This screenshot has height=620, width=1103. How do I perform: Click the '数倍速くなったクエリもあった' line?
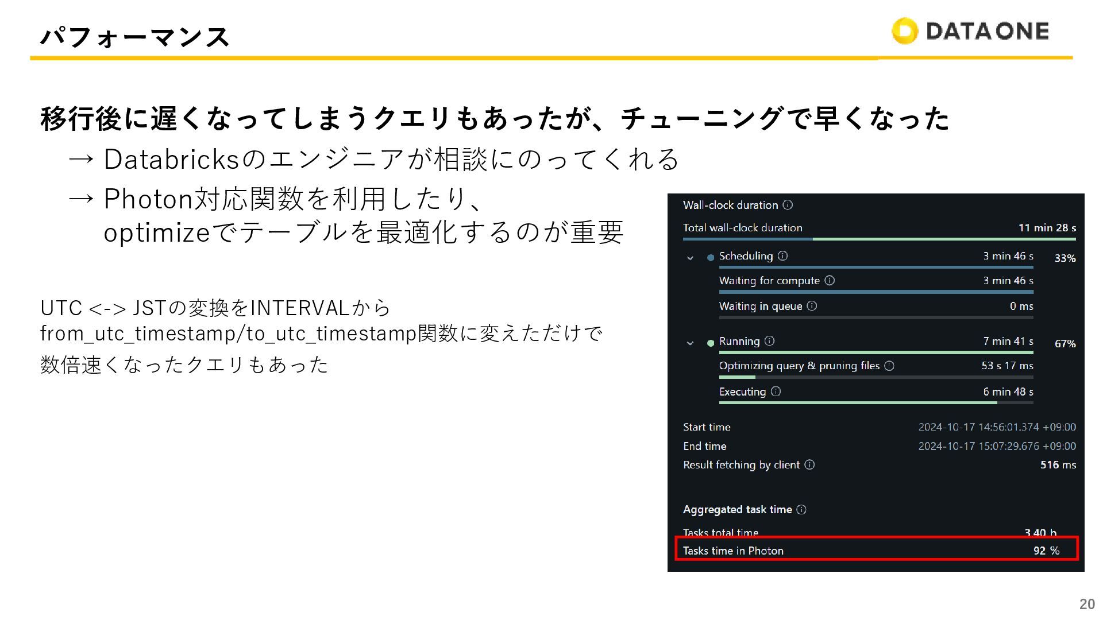pyautogui.click(x=184, y=365)
